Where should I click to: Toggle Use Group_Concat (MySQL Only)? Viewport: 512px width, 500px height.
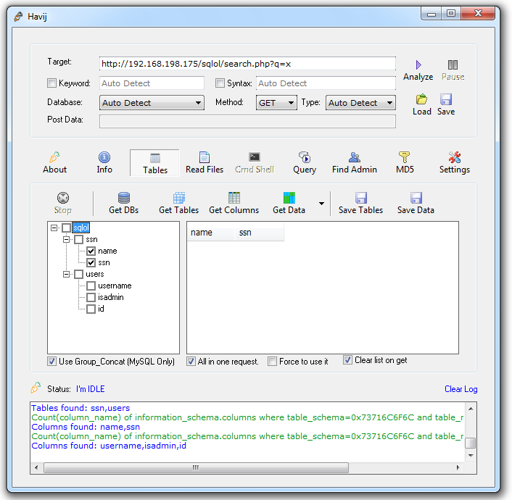point(51,362)
